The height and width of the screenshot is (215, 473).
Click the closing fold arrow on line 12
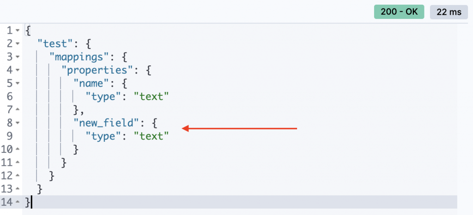pyautogui.click(x=18, y=176)
